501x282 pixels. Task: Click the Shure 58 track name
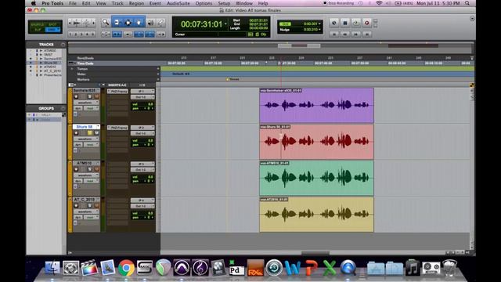[x=85, y=127]
